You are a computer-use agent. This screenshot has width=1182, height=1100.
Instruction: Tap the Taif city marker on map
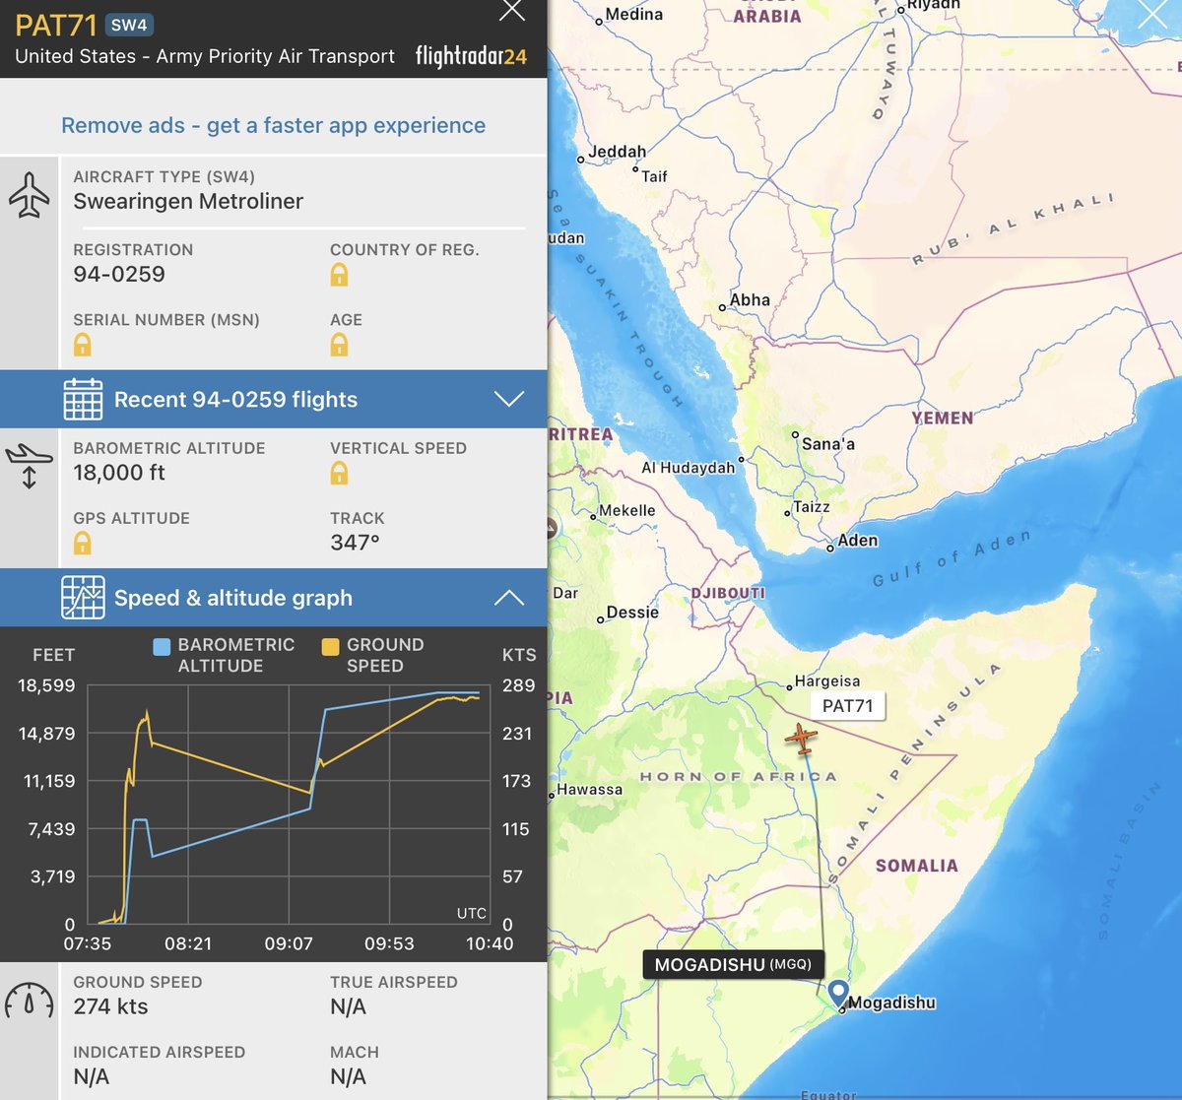click(634, 171)
